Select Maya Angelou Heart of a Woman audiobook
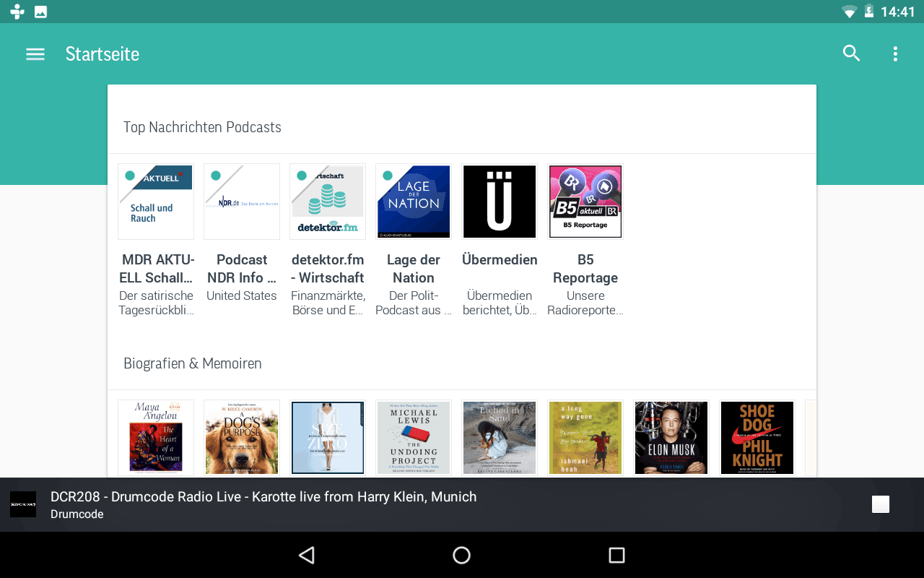Viewport: 924px width, 578px height. point(156,438)
